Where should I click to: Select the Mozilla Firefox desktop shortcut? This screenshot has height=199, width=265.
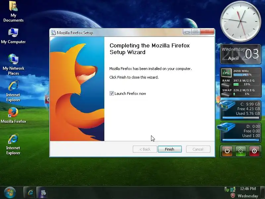(x=13, y=115)
